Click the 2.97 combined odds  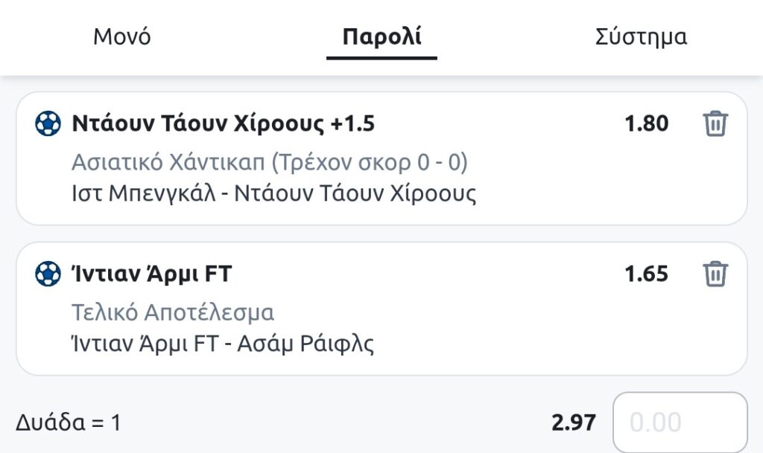tap(573, 423)
